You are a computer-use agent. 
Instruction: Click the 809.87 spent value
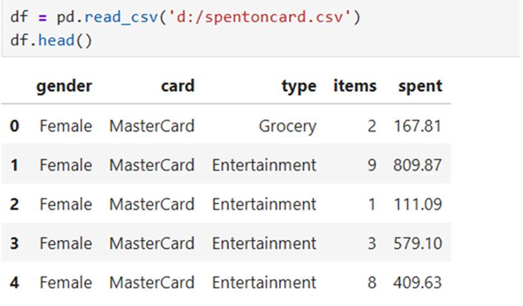pos(418,165)
